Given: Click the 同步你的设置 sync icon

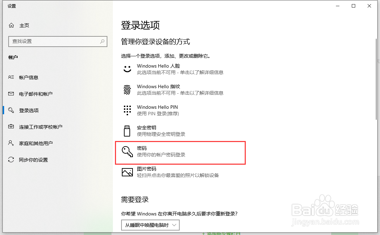Looking at the screenshot, I should 11,160.
